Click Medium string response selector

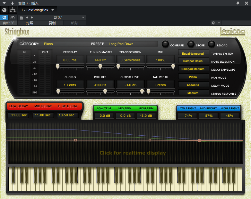(194, 93)
